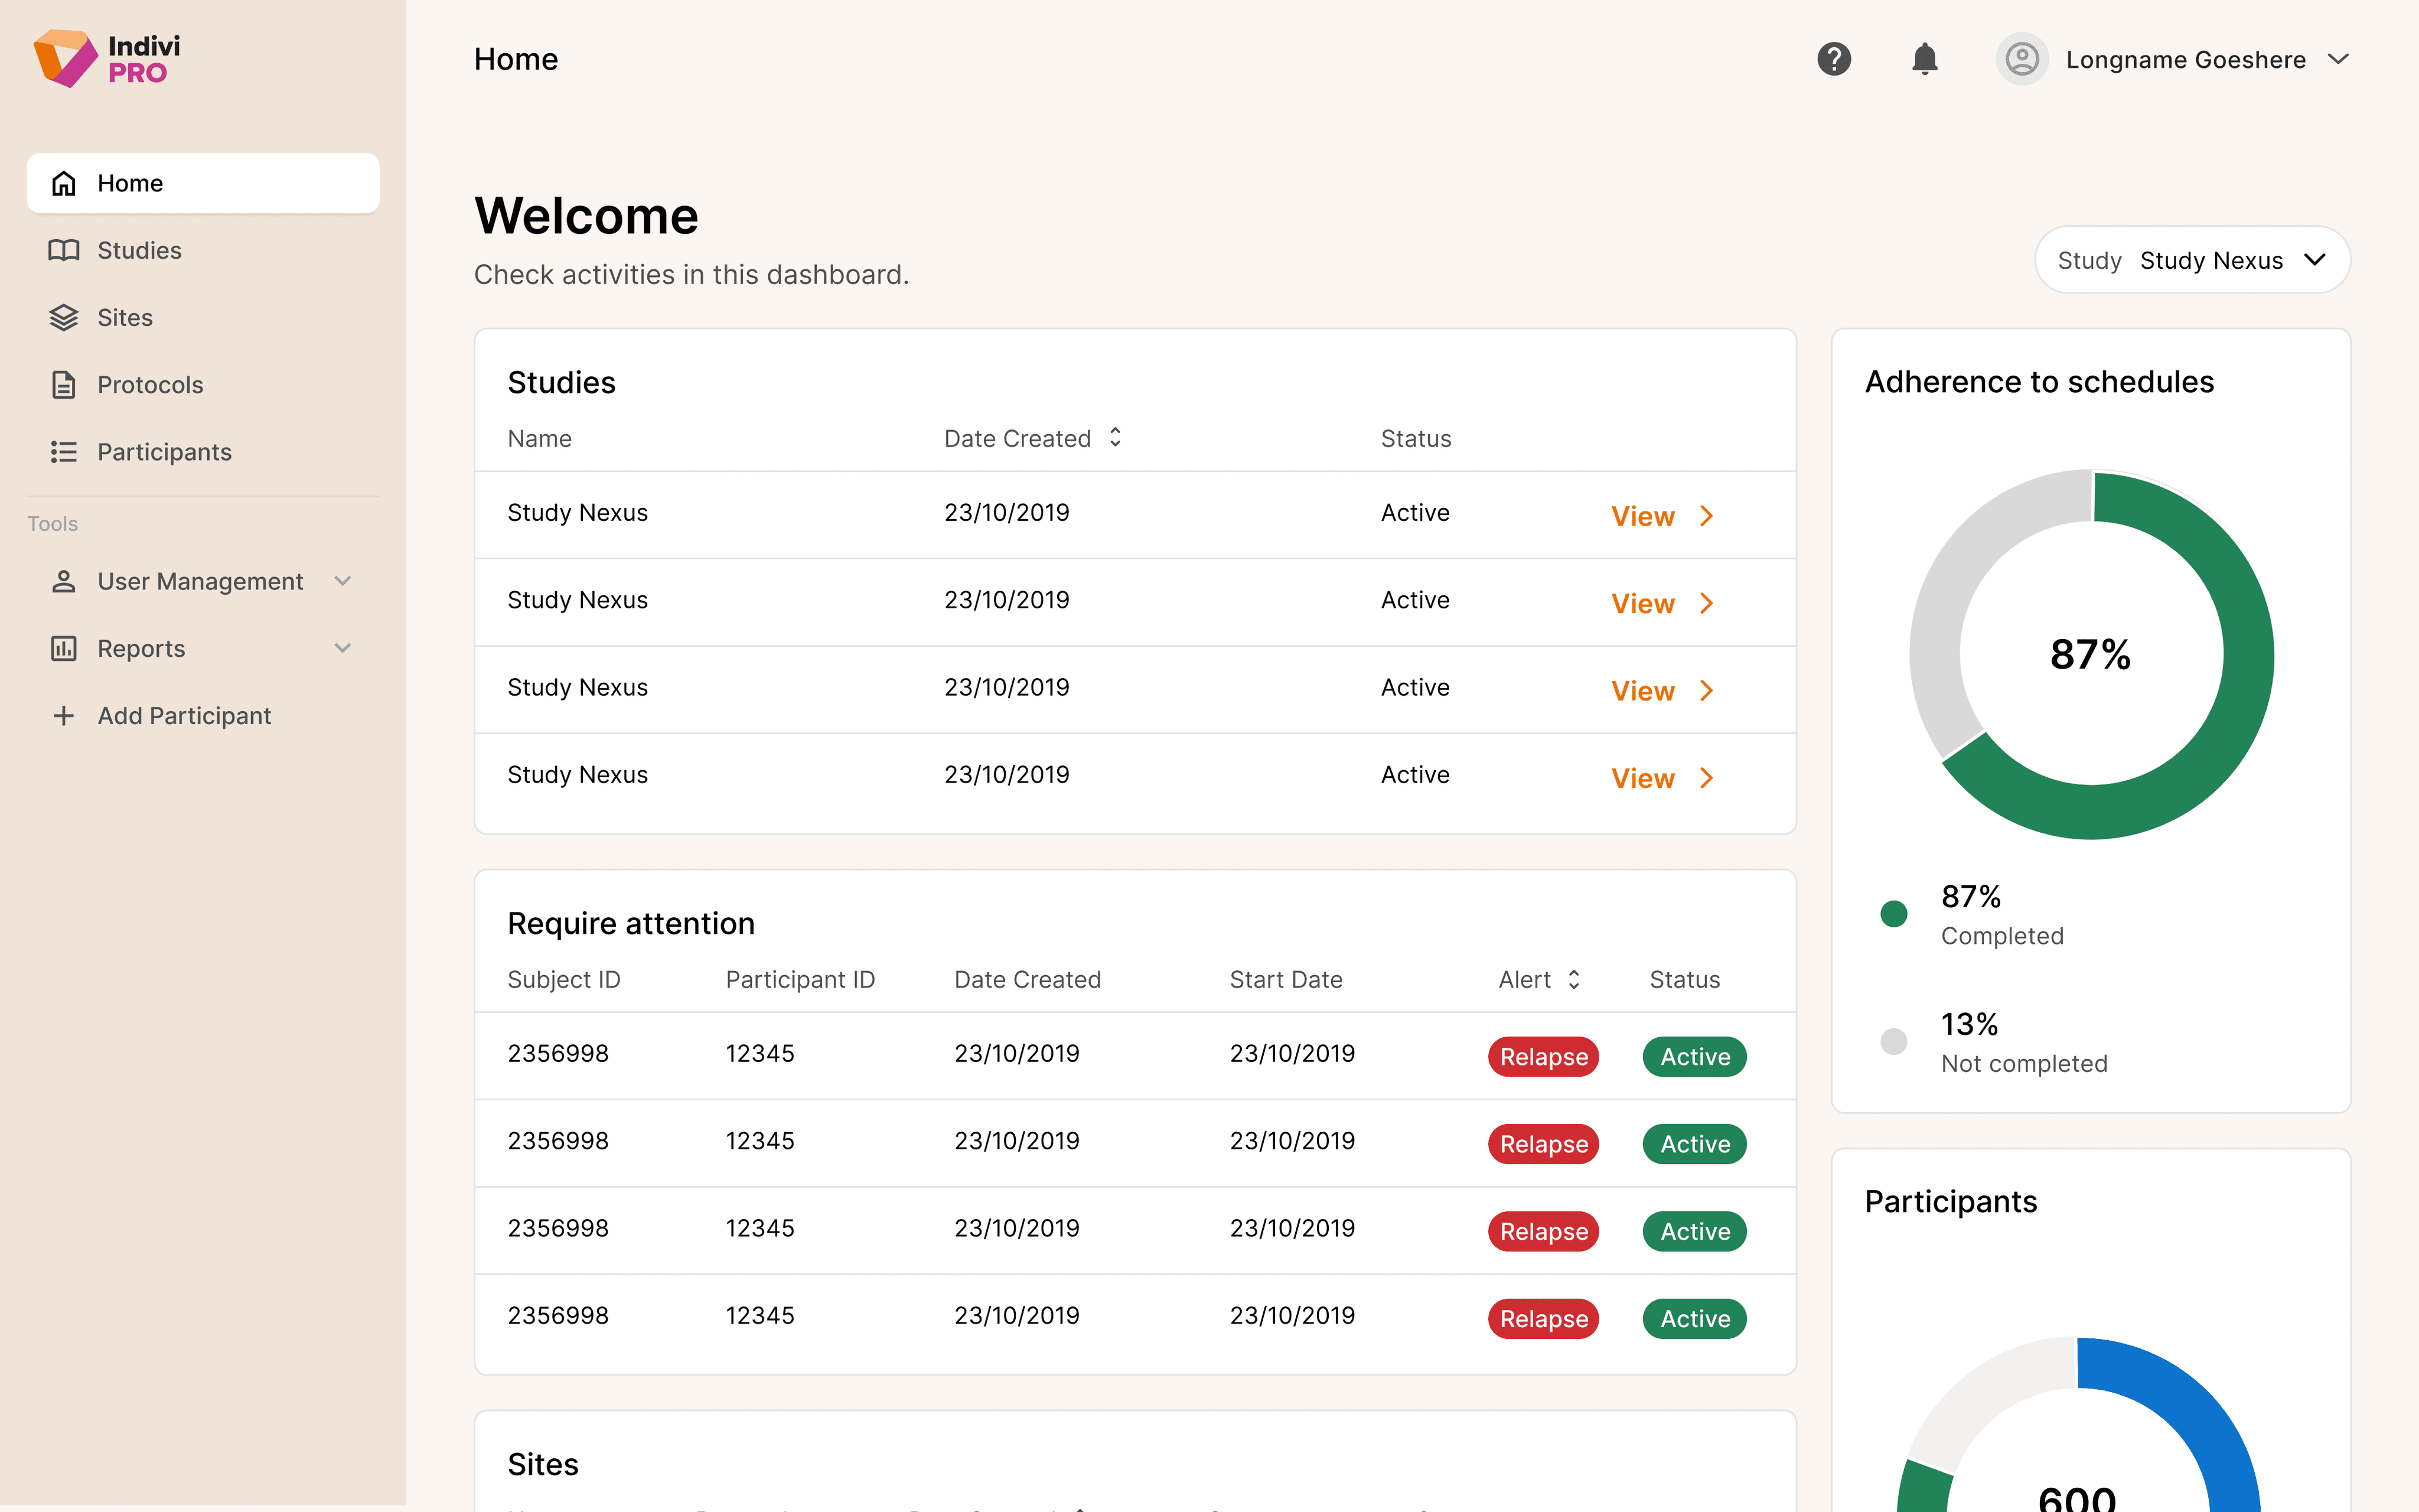Click the Add Participant plus icon
This screenshot has width=2419, height=1512.
point(64,716)
